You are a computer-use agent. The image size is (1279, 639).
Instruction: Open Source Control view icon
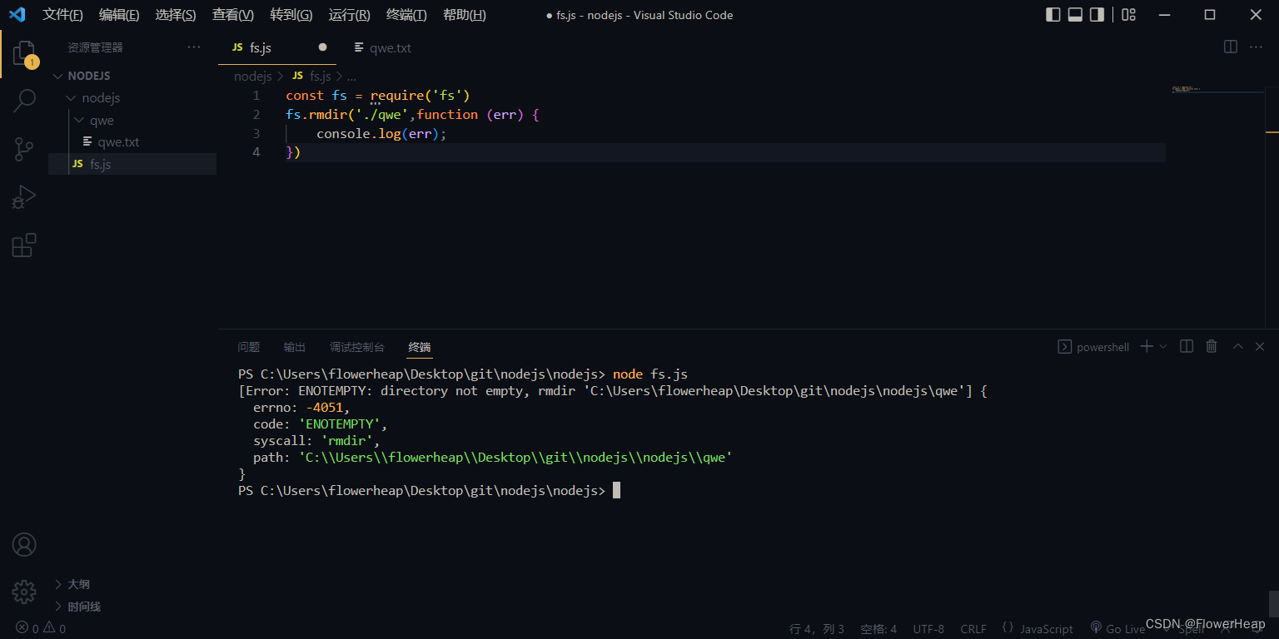coord(24,150)
